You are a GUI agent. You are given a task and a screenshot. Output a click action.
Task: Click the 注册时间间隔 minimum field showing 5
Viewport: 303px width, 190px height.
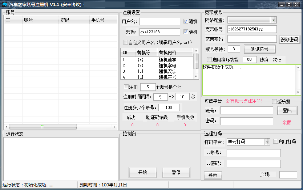click(x=160, y=97)
